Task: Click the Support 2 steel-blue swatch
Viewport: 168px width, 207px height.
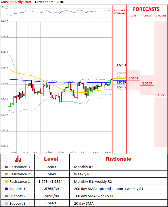Action: [x=6, y=196]
